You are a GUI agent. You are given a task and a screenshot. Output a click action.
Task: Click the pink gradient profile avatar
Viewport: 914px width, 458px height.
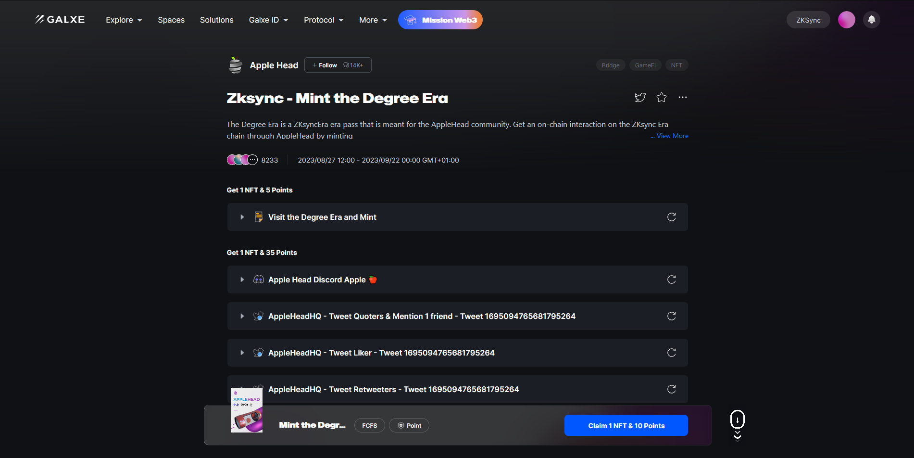pyautogui.click(x=846, y=20)
